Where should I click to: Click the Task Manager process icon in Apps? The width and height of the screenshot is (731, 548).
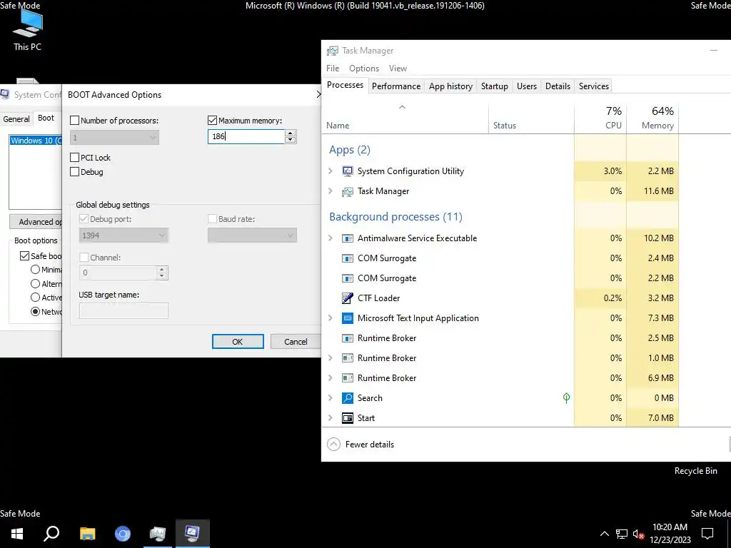pos(348,191)
